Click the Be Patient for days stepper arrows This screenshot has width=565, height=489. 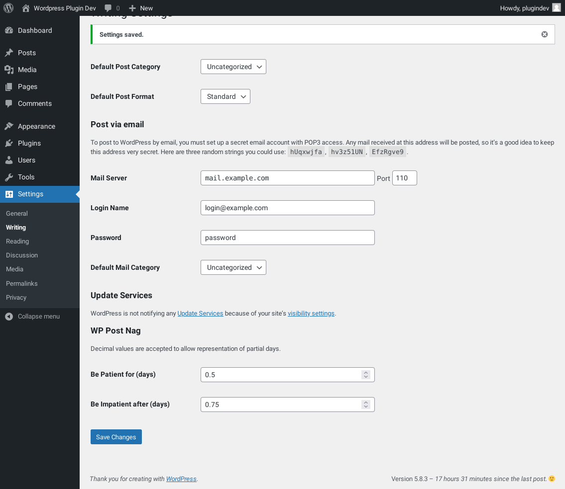(366, 375)
